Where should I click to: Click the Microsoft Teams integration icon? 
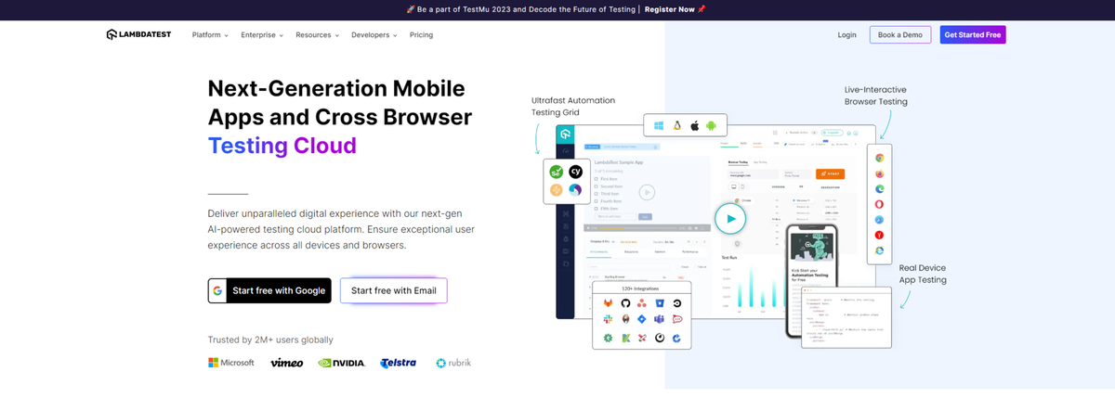658,320
